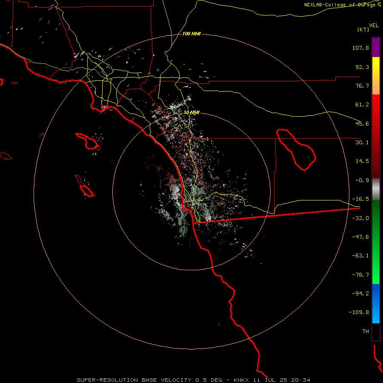Click the -78.7 velocity scale value
Viewport: 383px width, 383px height.
point(360,275)
